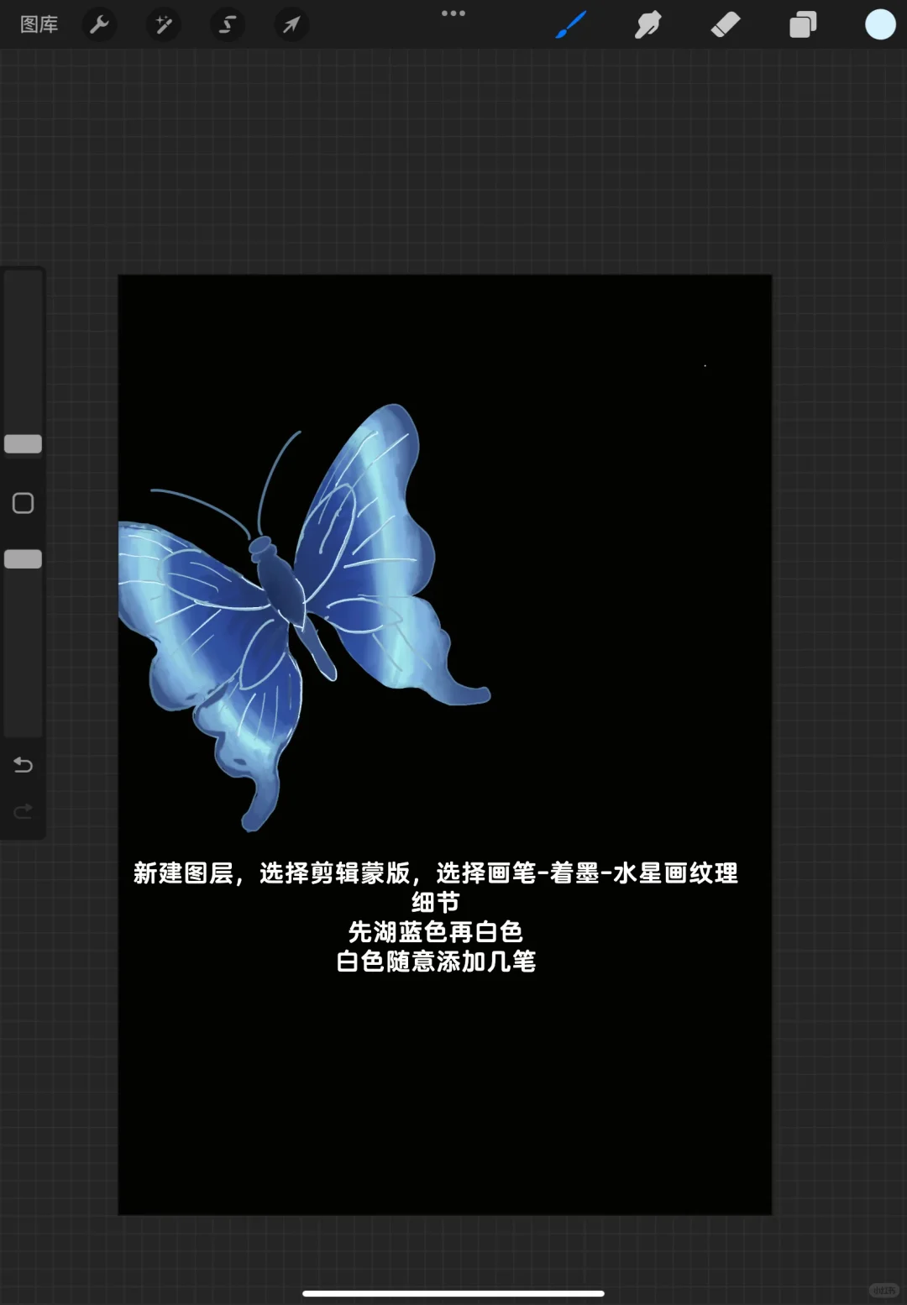Image resolution: width=907 pixels, height=1305 pixels.
Task: Tap the opacity slider on the sidebar
Action: [x=23, y=558]
